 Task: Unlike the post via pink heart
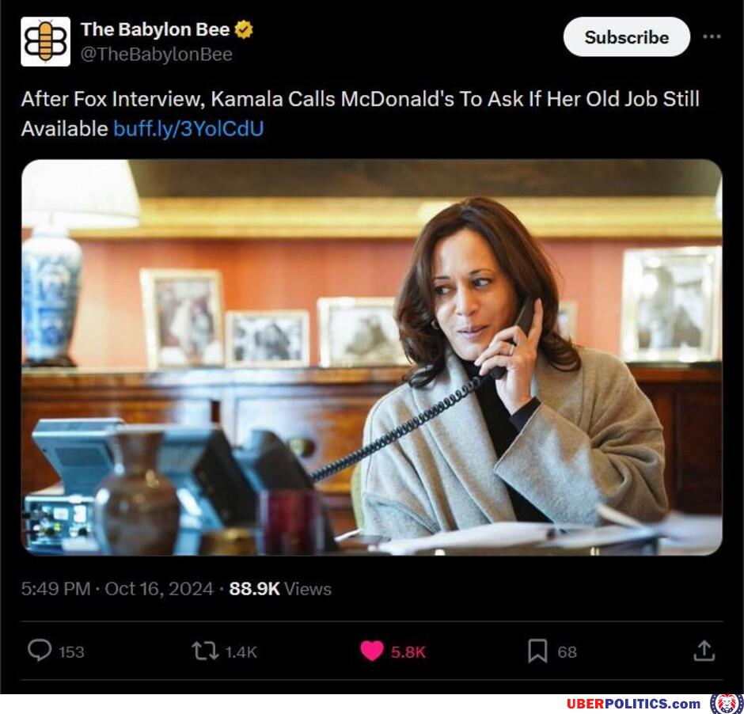(x=371, y=651)
